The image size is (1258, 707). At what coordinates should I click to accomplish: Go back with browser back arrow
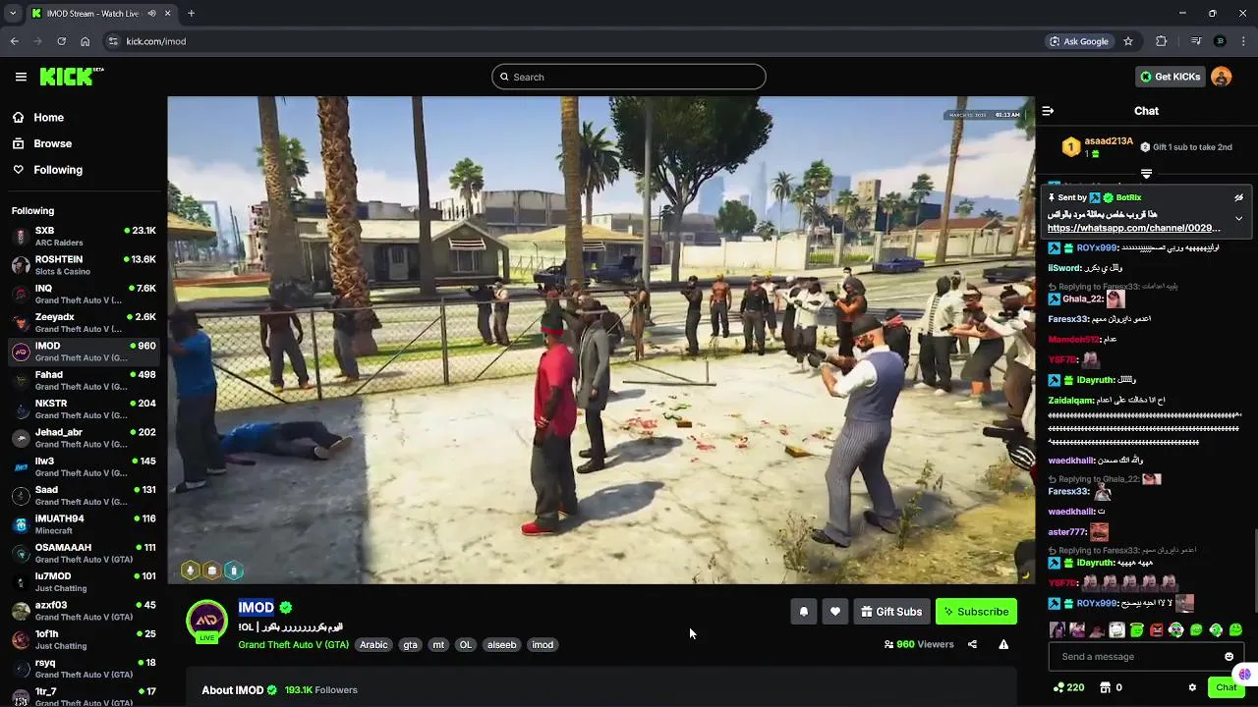[x=14, y=41]
